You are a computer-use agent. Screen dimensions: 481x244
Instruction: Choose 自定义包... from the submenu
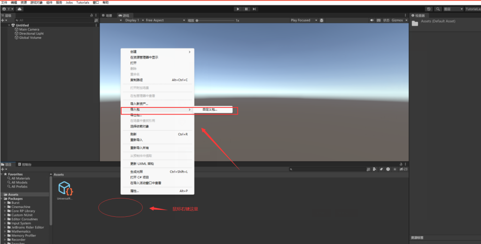210,110
